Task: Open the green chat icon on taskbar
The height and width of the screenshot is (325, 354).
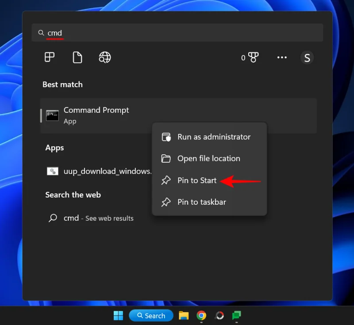Action: click(236, 316)
